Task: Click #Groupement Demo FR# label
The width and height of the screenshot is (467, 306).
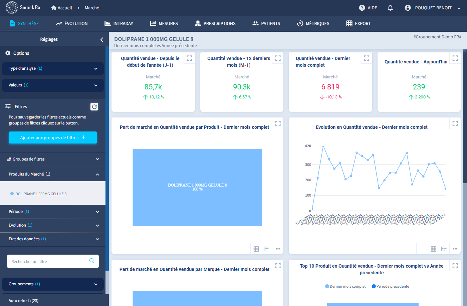Action: [x=437, y=37]
